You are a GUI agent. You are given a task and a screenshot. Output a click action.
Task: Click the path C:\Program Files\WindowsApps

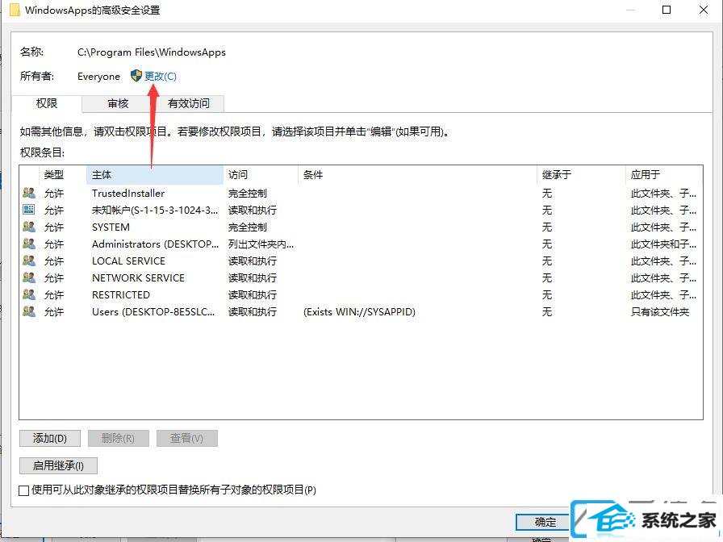[x=152, y=52]
